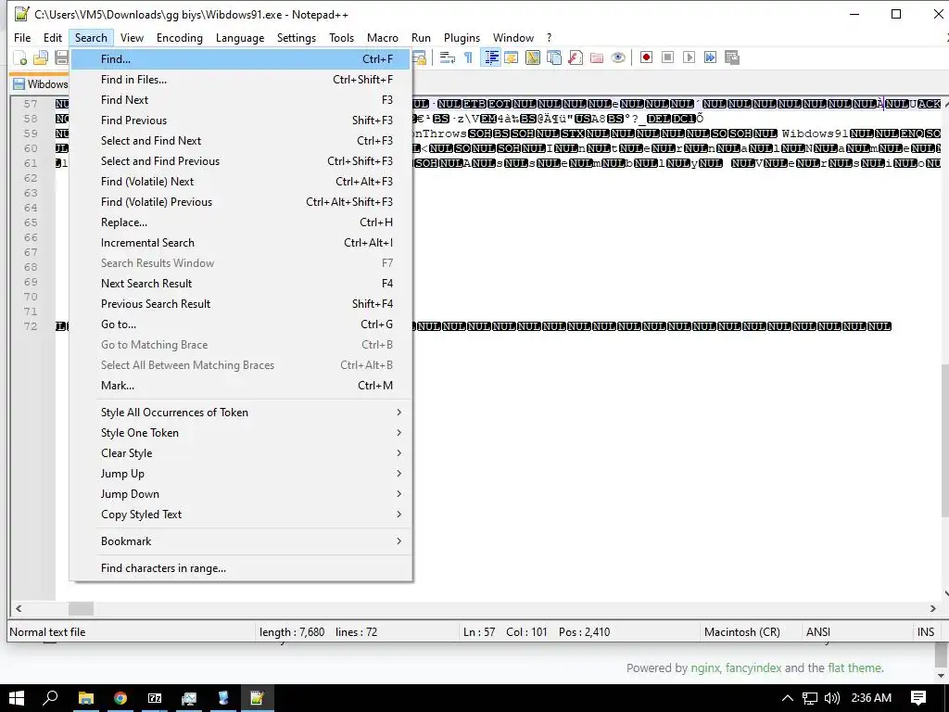Click the Open file toolbar icon
This screenshot has width=949, height=712.
[41, 57]
